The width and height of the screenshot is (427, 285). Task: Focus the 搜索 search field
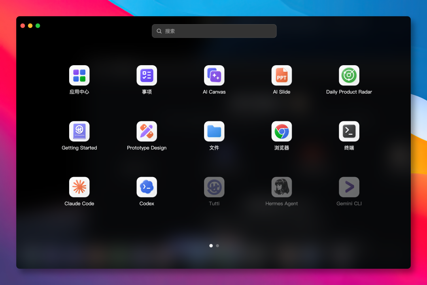click(214, 31)
